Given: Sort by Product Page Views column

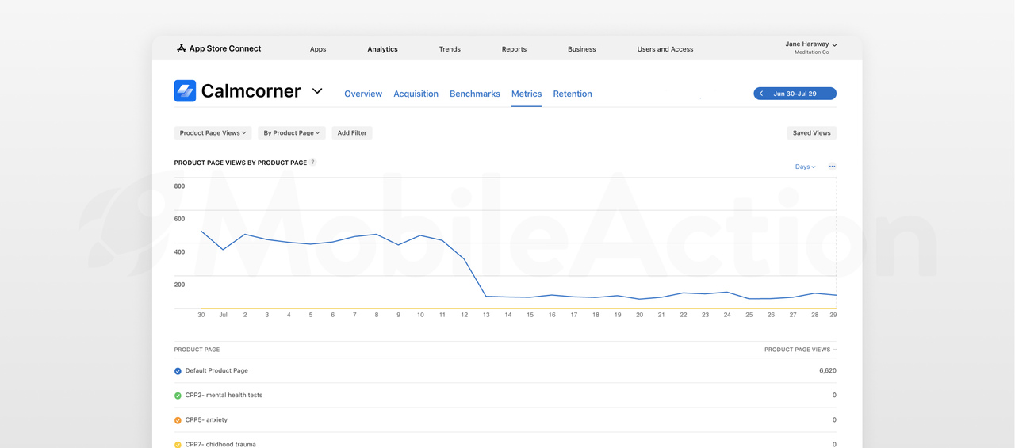Looking at the screenshot, I should (x=800, y=350).
